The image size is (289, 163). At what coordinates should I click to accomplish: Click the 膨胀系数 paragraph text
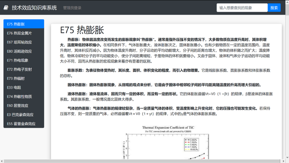[165, 73]
